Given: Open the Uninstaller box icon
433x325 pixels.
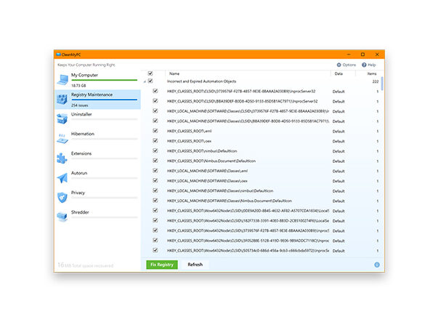Looking at the screenshot, I should [62, 119].
